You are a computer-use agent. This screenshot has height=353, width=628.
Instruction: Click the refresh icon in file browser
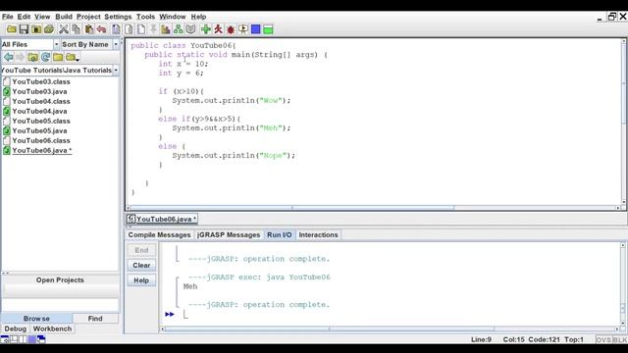[45, 57]
